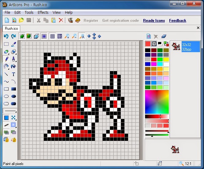204x169 pixels.
Task: Pick the yellow palette swatch
Action: tap(166, 60)
